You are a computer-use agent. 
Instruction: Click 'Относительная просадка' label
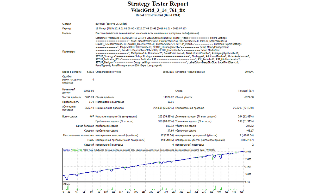190,108
